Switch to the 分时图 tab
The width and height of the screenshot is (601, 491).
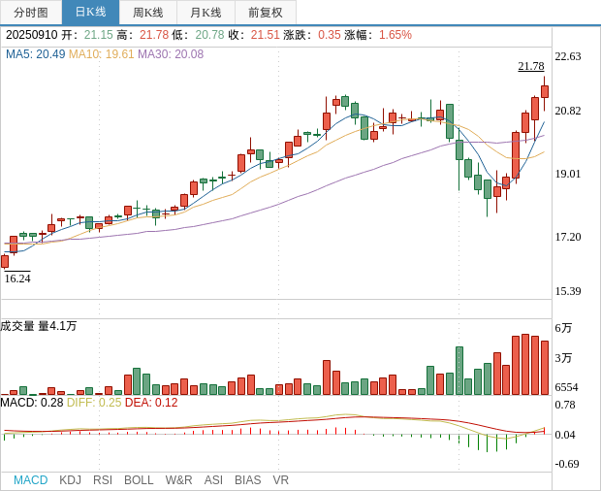31,13
